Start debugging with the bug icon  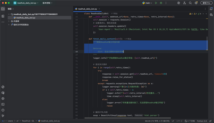click(x=161, y=3)
